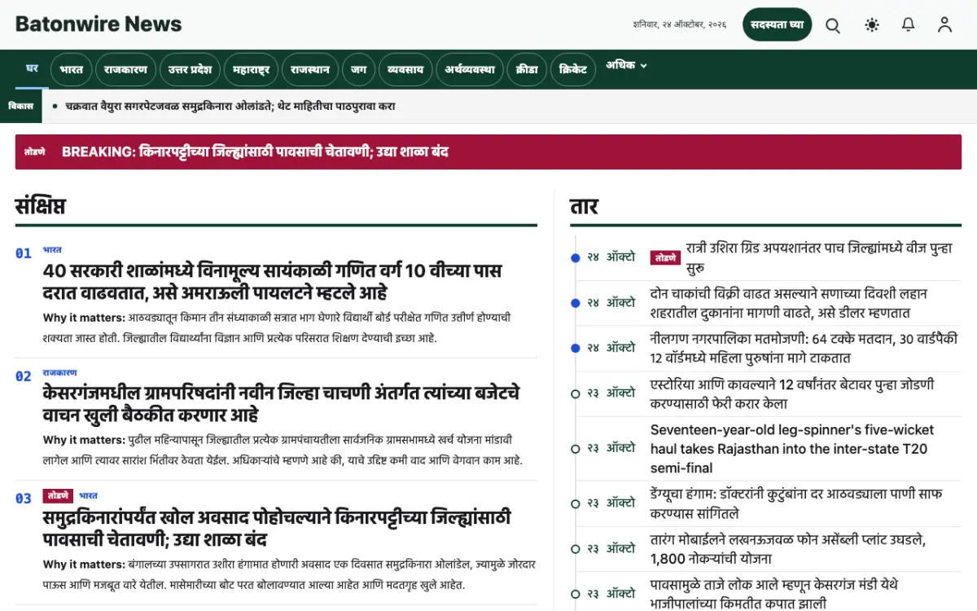The image size is (977, 611).
Task: Go to Batonwire News home logo
Action: 99,24
